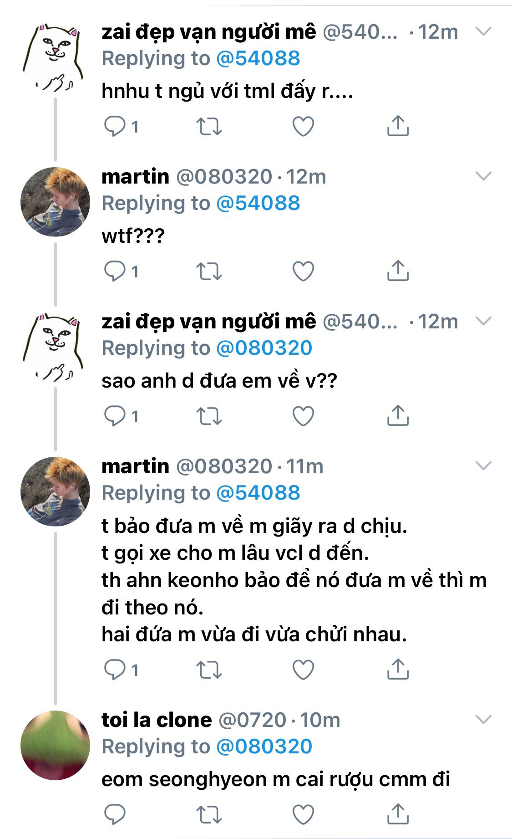The image size is (512, 839).
Task: Open toi la clone's green avatar
Action: 55,745
